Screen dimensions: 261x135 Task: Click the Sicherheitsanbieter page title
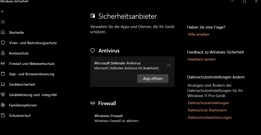point(127,16)
